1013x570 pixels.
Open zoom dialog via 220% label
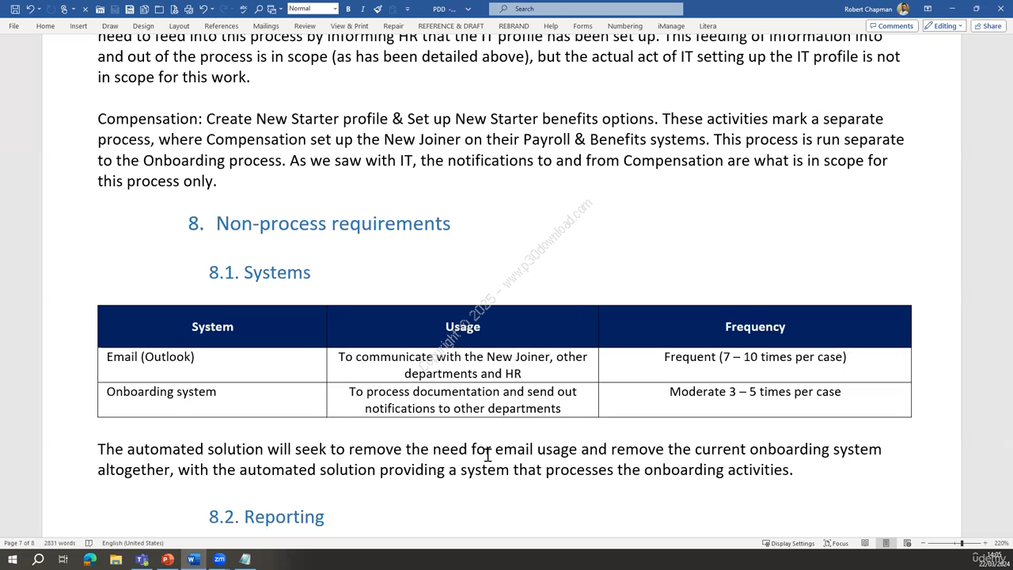[x=1001, y=543]
